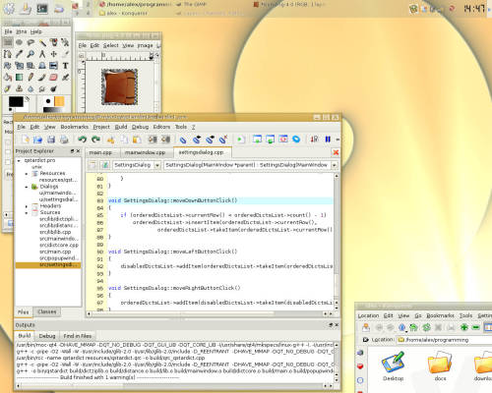Open the SettingsDialog(MainWindow *parent) method dropdown
The height and width of the screenshot is (393, 492).
(335, 165)
